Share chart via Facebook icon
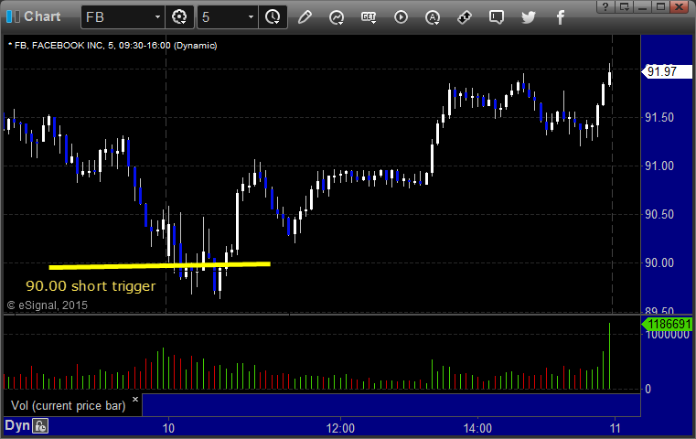 (x=560, y=17)
